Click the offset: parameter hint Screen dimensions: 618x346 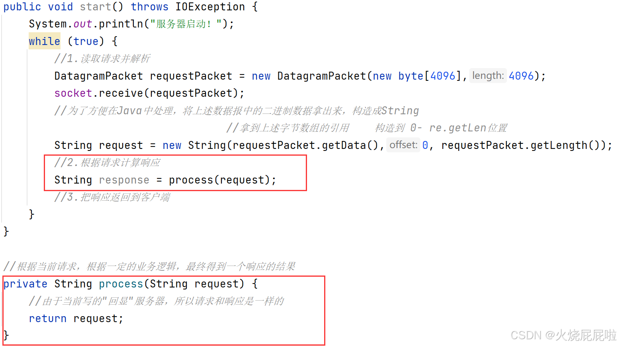coord(403,145)
